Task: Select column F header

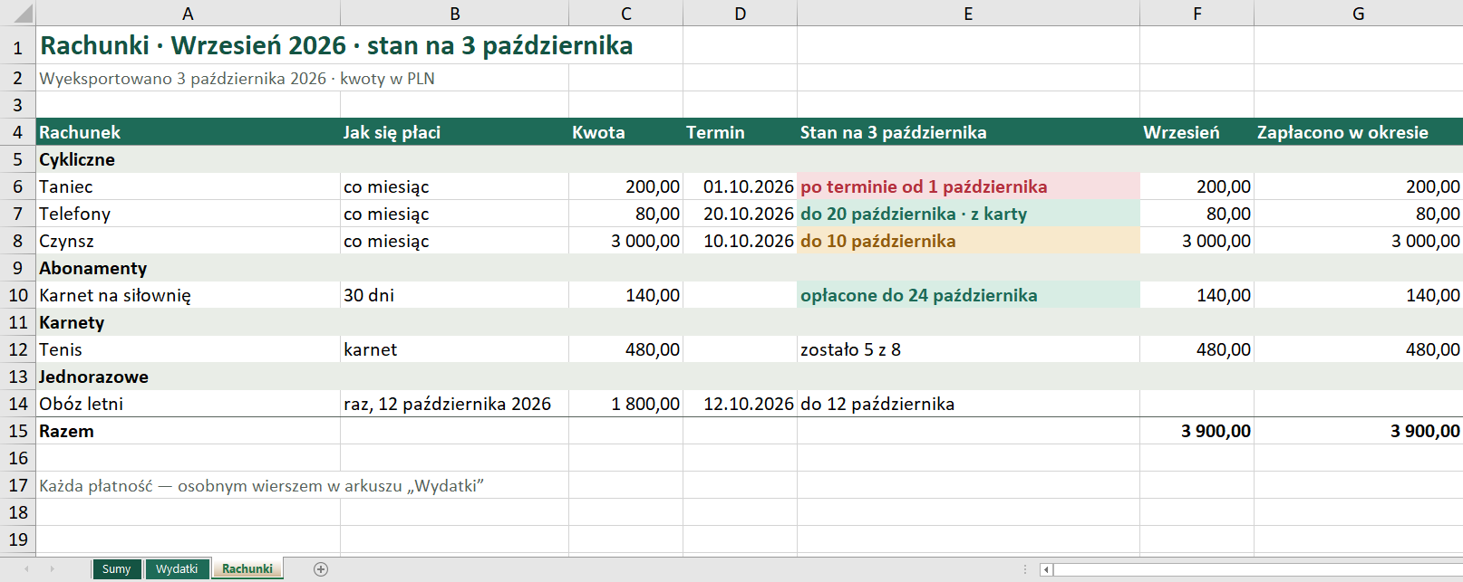Action: 1197,13
